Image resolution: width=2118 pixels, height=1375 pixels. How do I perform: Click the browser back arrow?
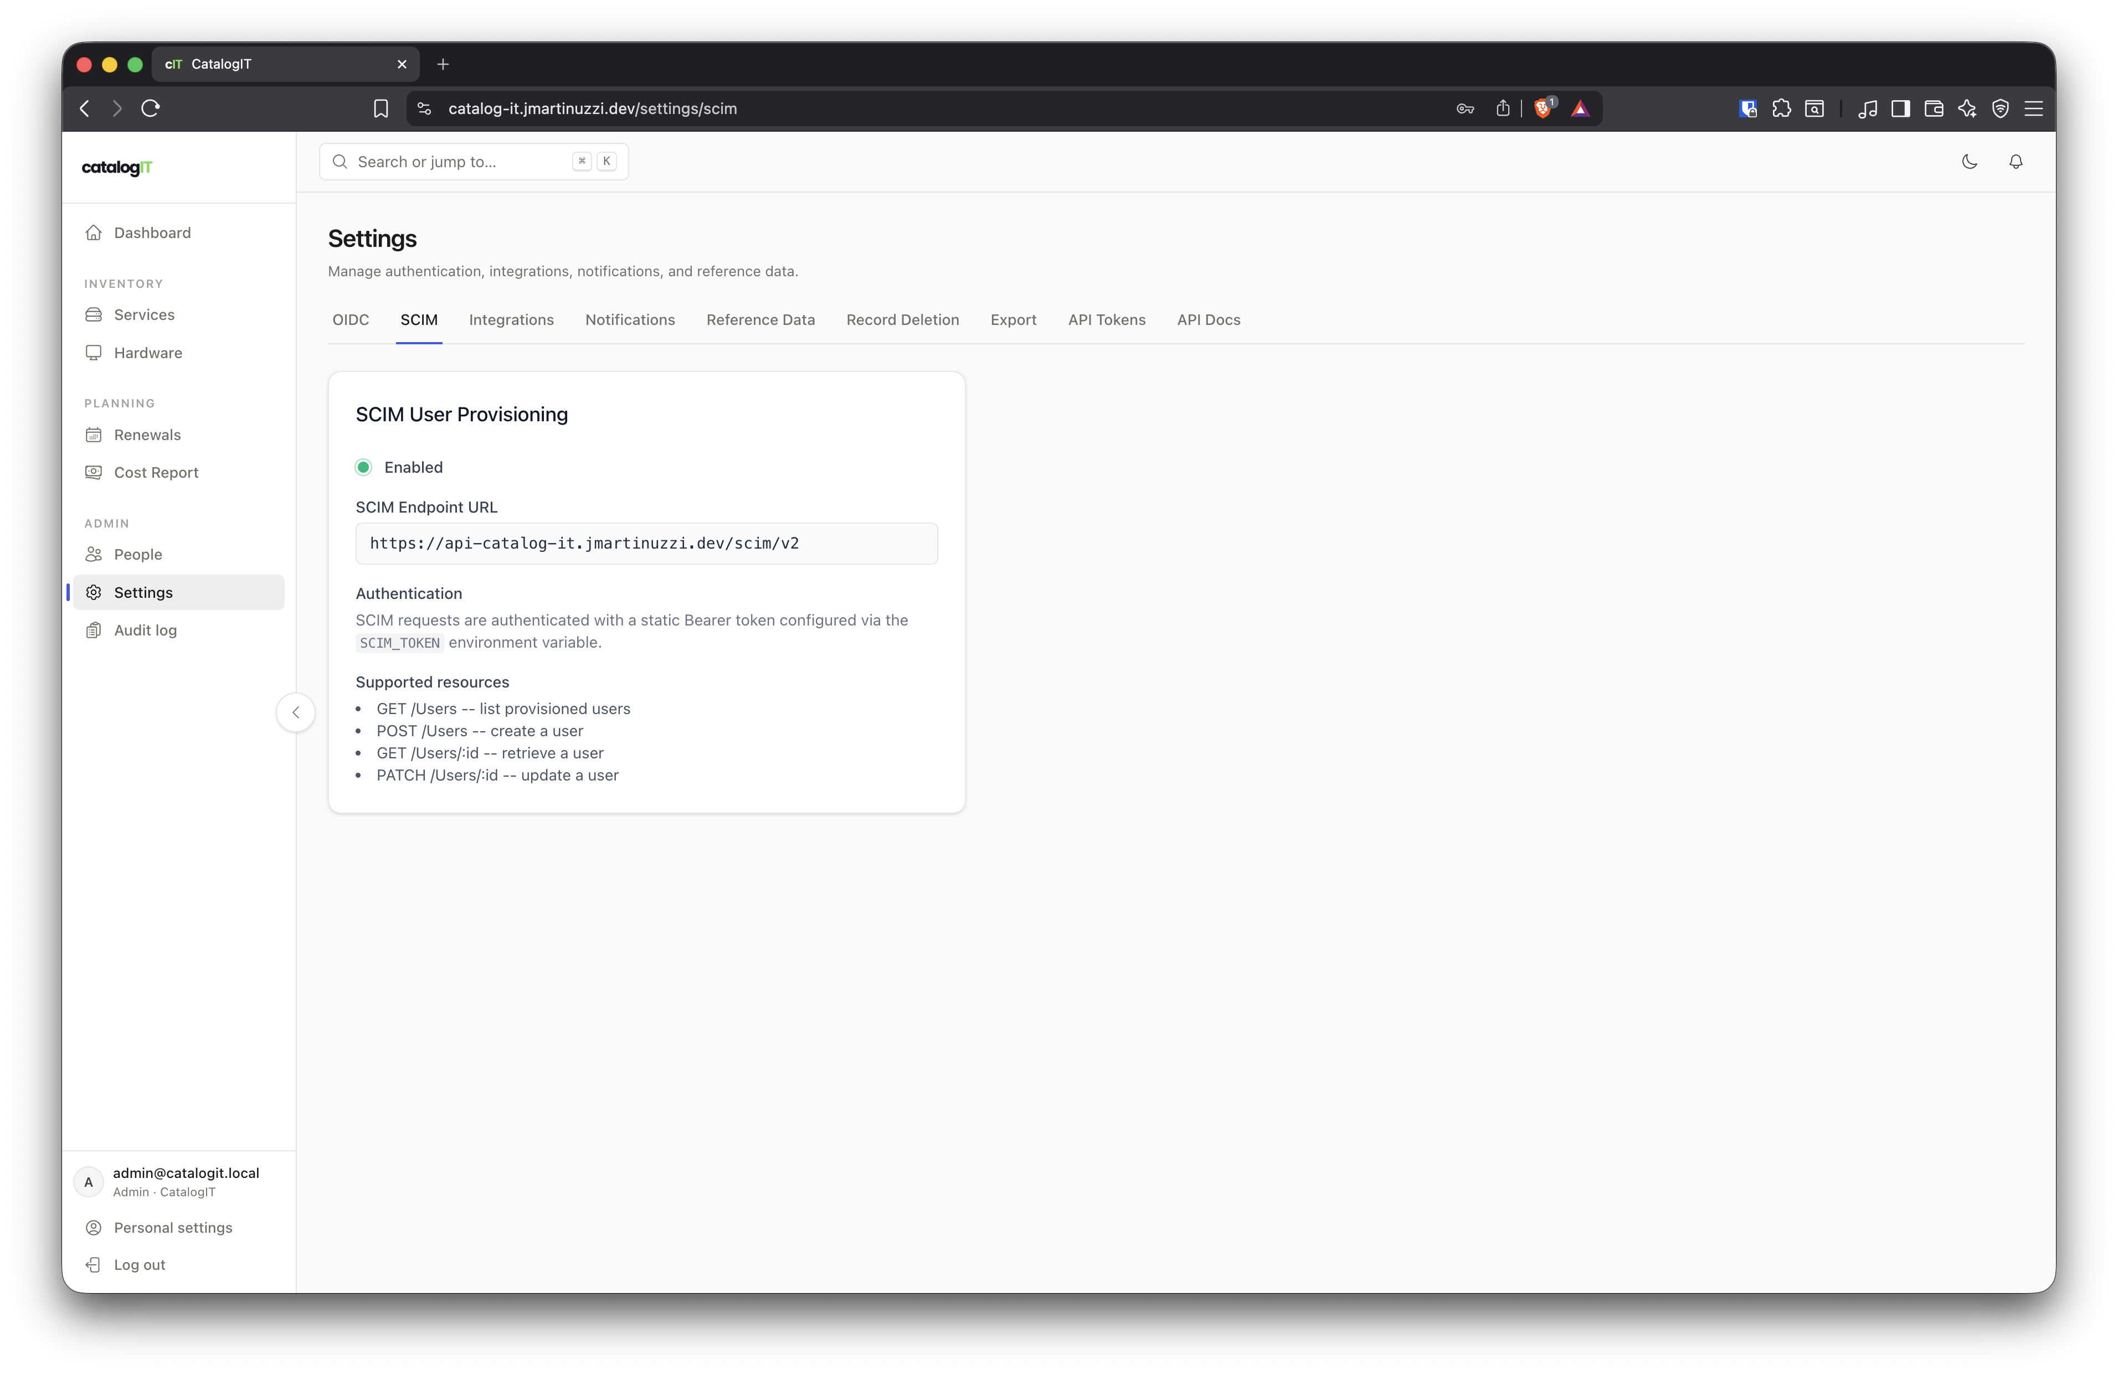(x=85, y=108)
